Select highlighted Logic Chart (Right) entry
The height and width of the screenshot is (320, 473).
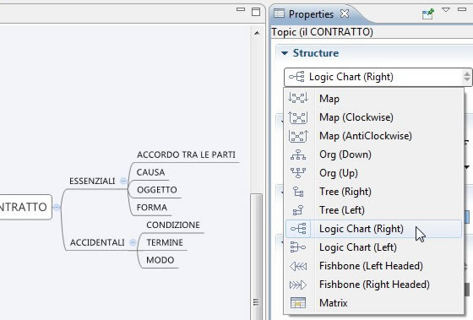click(373, 229)
